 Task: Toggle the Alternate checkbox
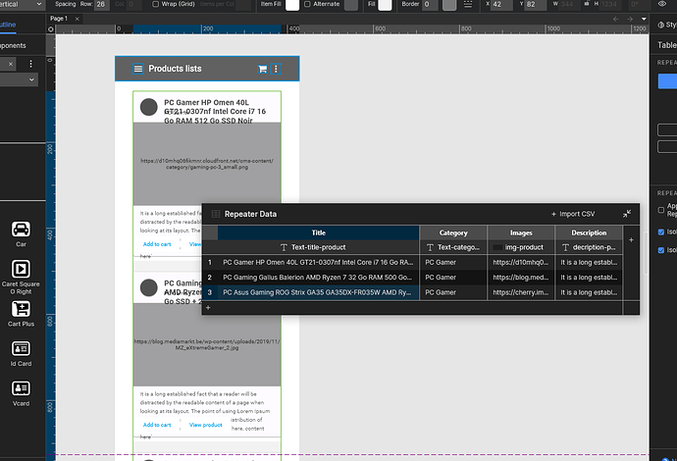[x=307, y=5]
